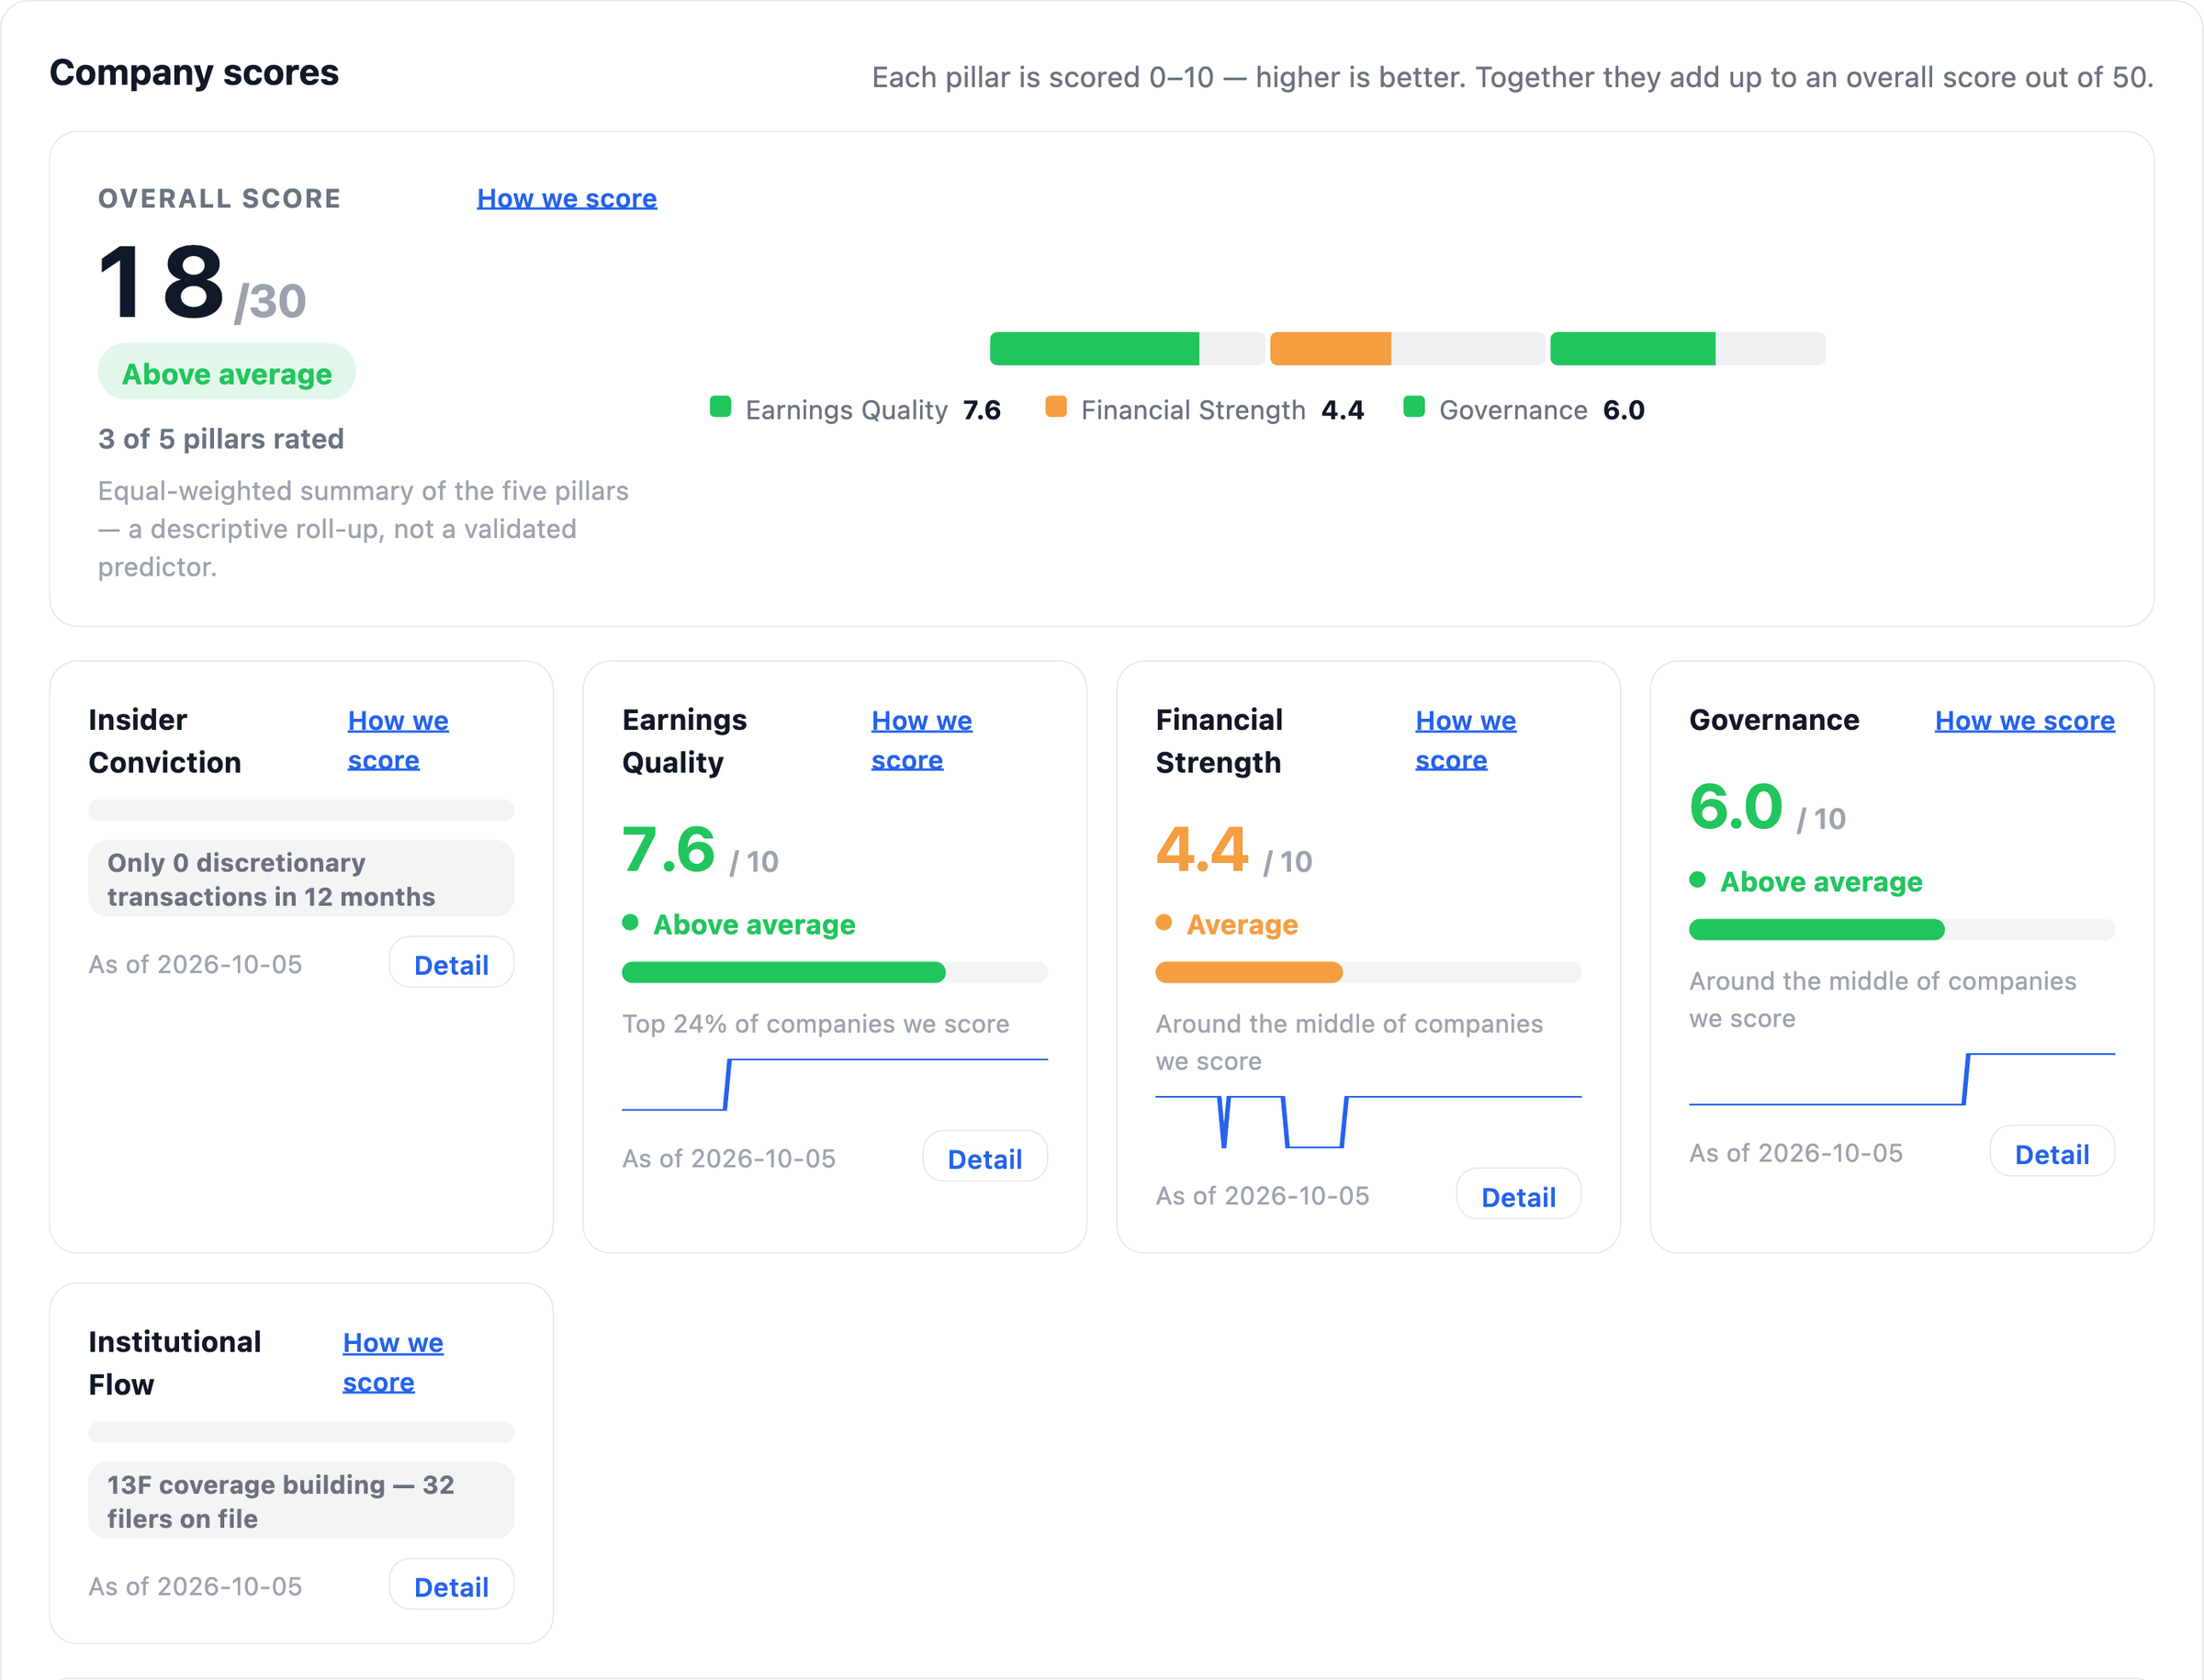Click the Institutional Flow card title

click(174, 1363)
